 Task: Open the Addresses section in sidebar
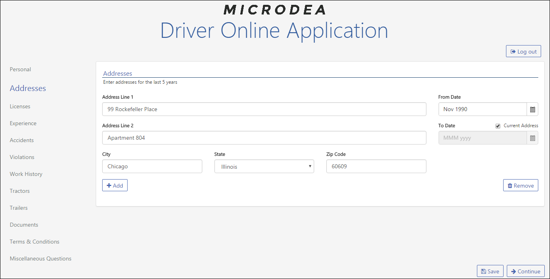(28, 88)
